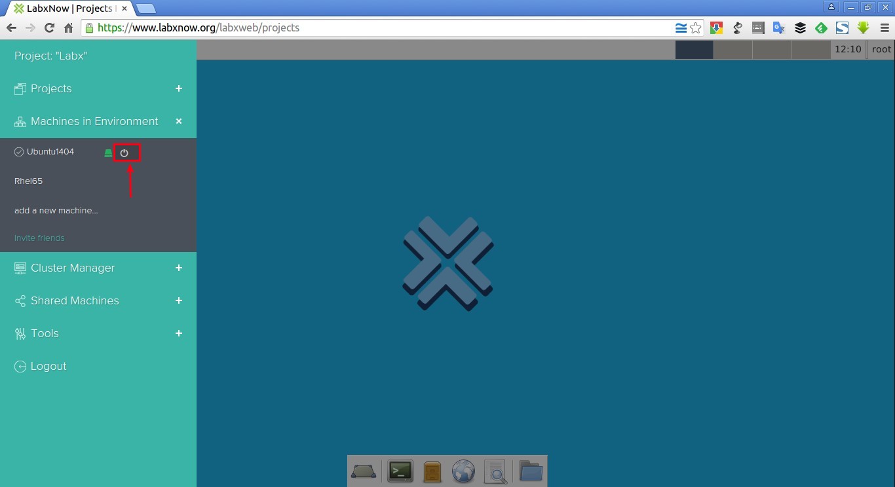Open the green Feedly extension icon
The width and height of the screenshot is (895, 487).
(x=821, y=28)
